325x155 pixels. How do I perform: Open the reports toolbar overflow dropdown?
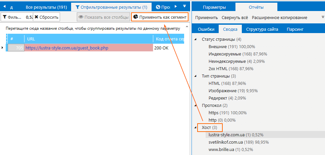click(323, 17)
